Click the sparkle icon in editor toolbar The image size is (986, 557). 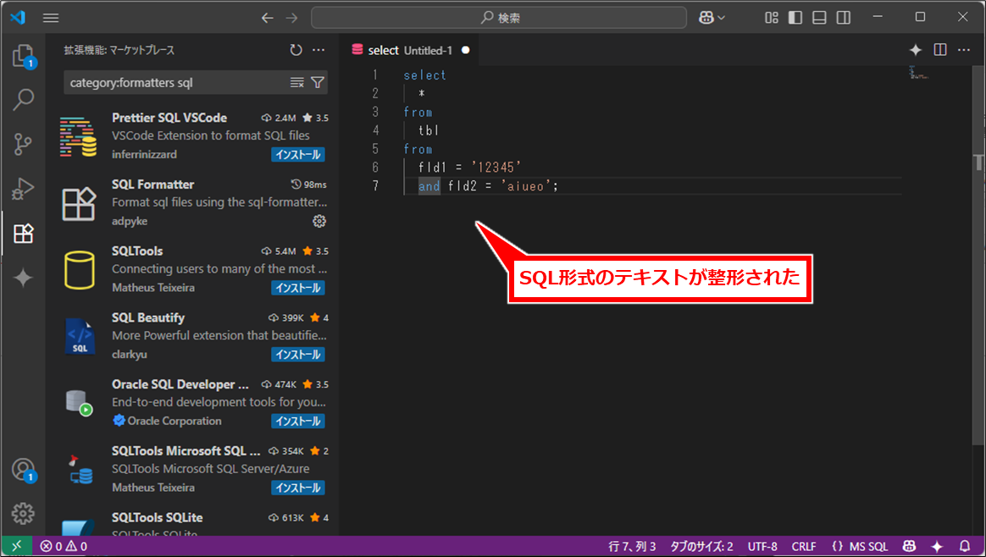(916, 50)
